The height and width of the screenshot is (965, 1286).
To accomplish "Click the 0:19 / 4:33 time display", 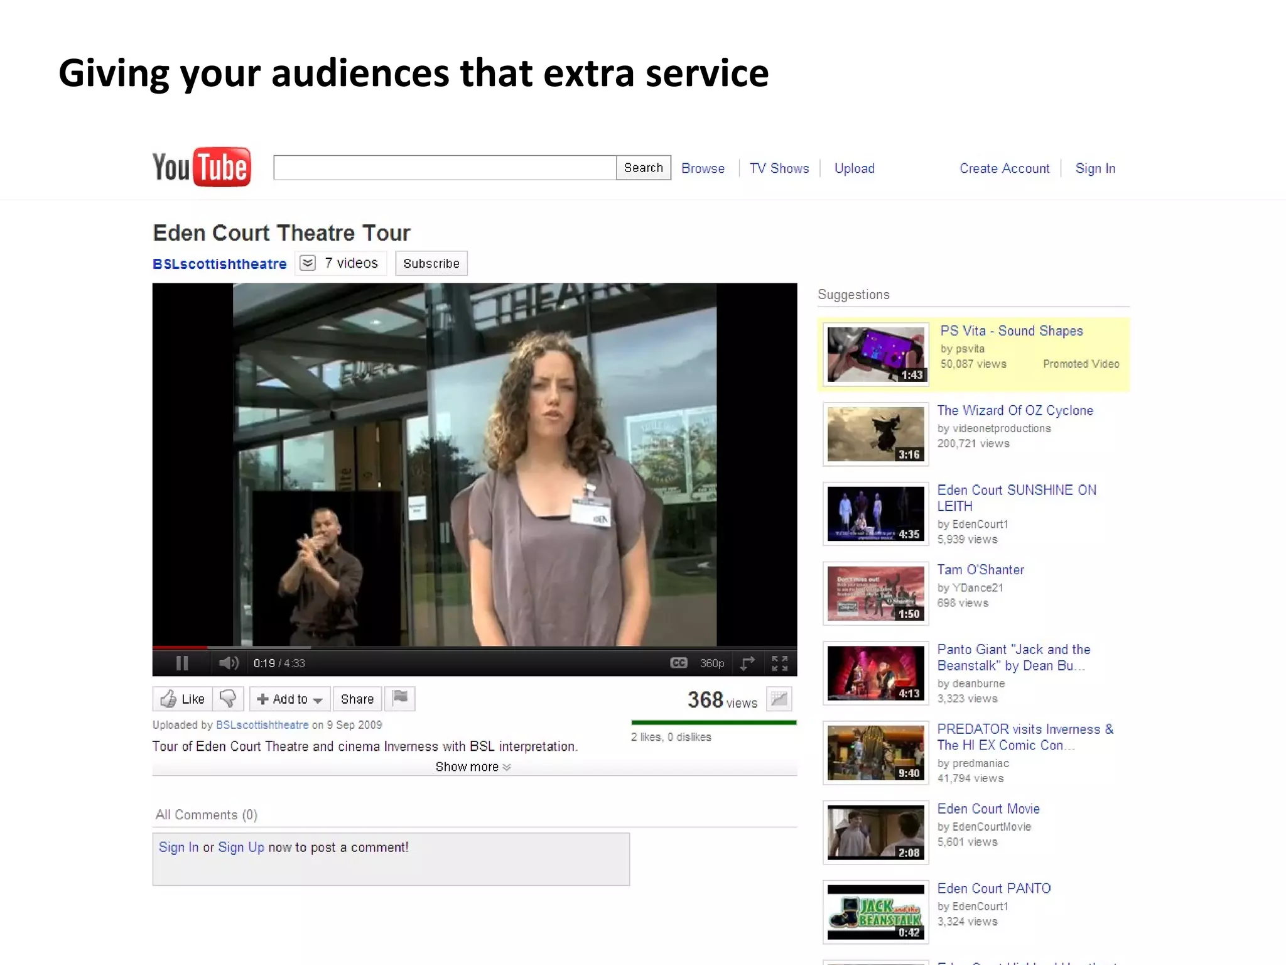I will (x=279, y=663).
